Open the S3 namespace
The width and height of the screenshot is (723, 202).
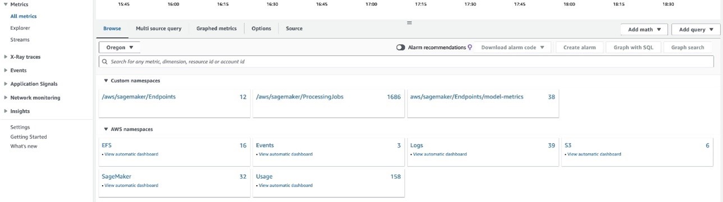click(568, 145)
